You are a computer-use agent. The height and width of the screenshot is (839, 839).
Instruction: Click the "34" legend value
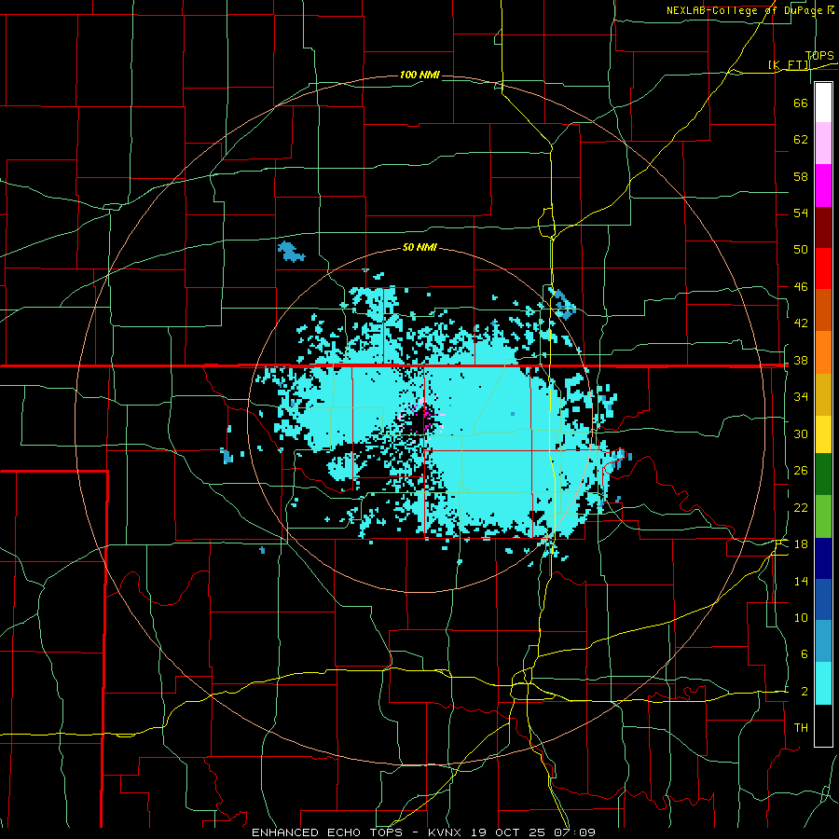click(801, 397)
